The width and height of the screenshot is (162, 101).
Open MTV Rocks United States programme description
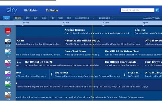[x=89, y=85]
